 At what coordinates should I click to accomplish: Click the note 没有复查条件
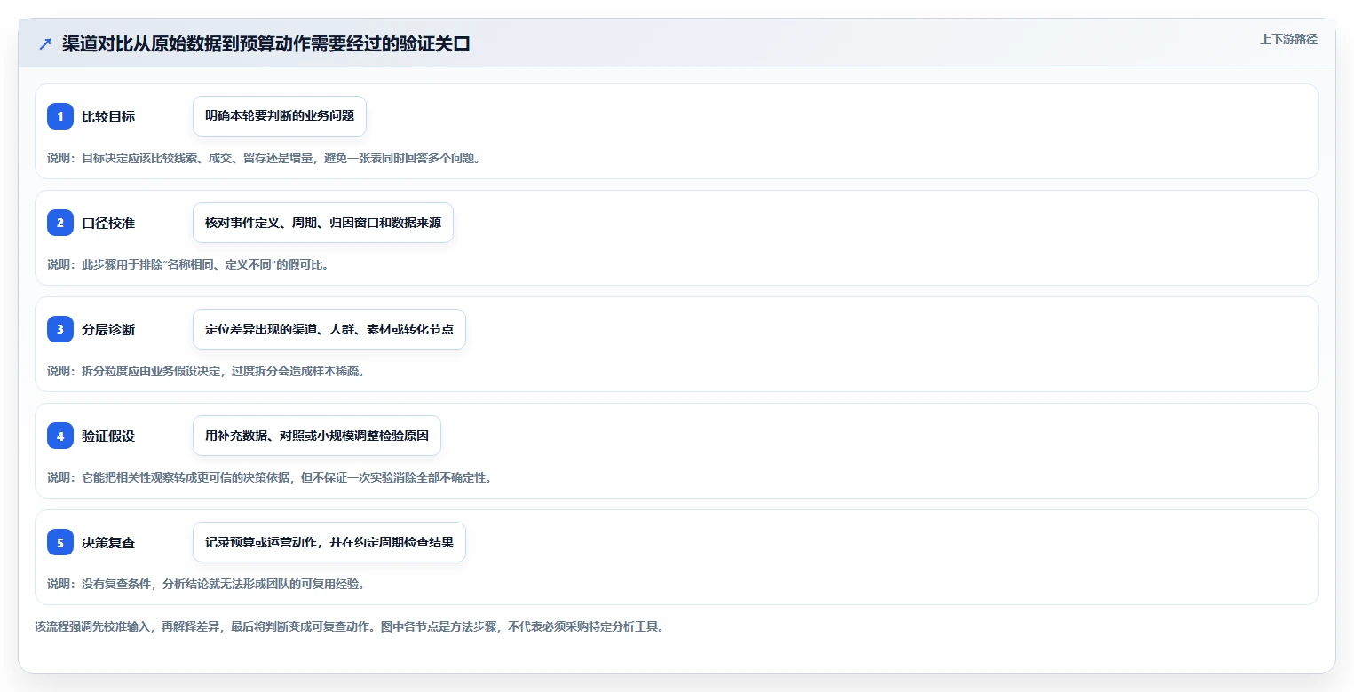tap(206, 584)
